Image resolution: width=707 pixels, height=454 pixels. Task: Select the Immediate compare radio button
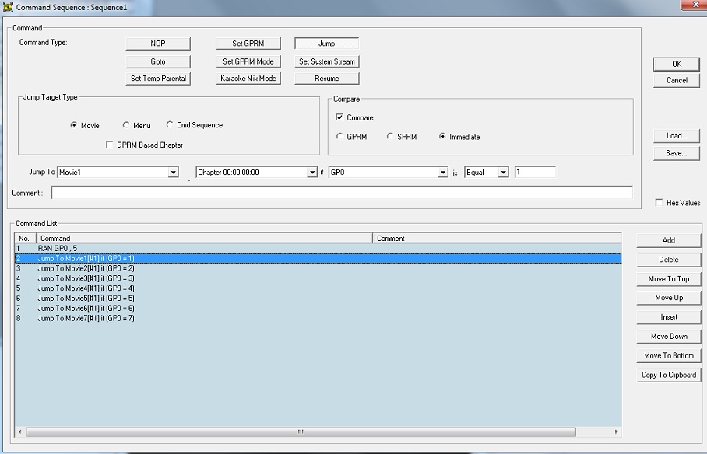[x=442, y=136]
